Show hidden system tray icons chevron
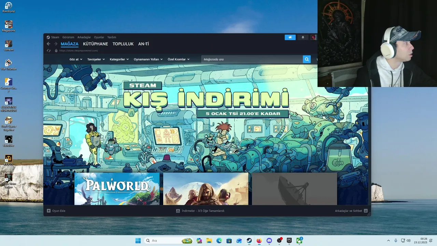The image size is (437, 246). point(388,241)
